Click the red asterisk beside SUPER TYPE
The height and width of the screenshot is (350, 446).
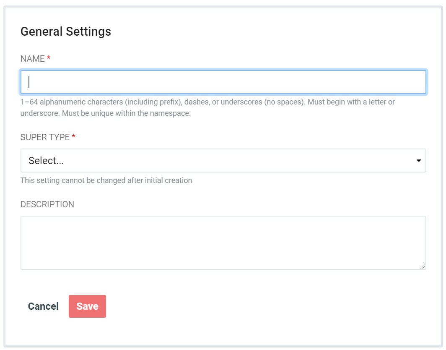[74, 137]
